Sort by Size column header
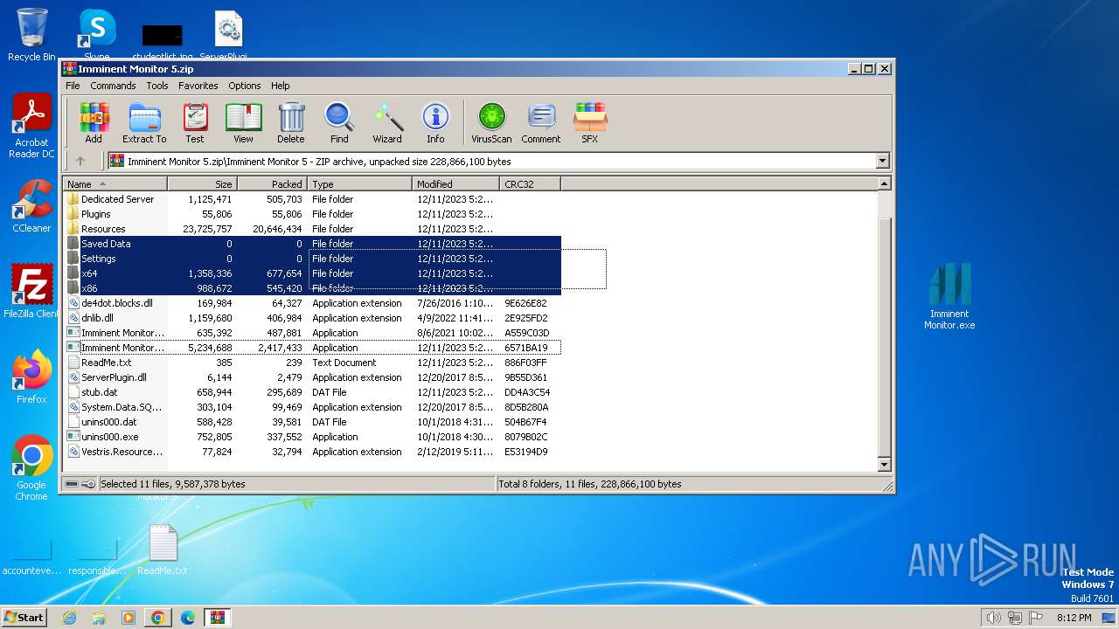The width and height of the screenshot is (1119, 629). (x=202, y=183)
